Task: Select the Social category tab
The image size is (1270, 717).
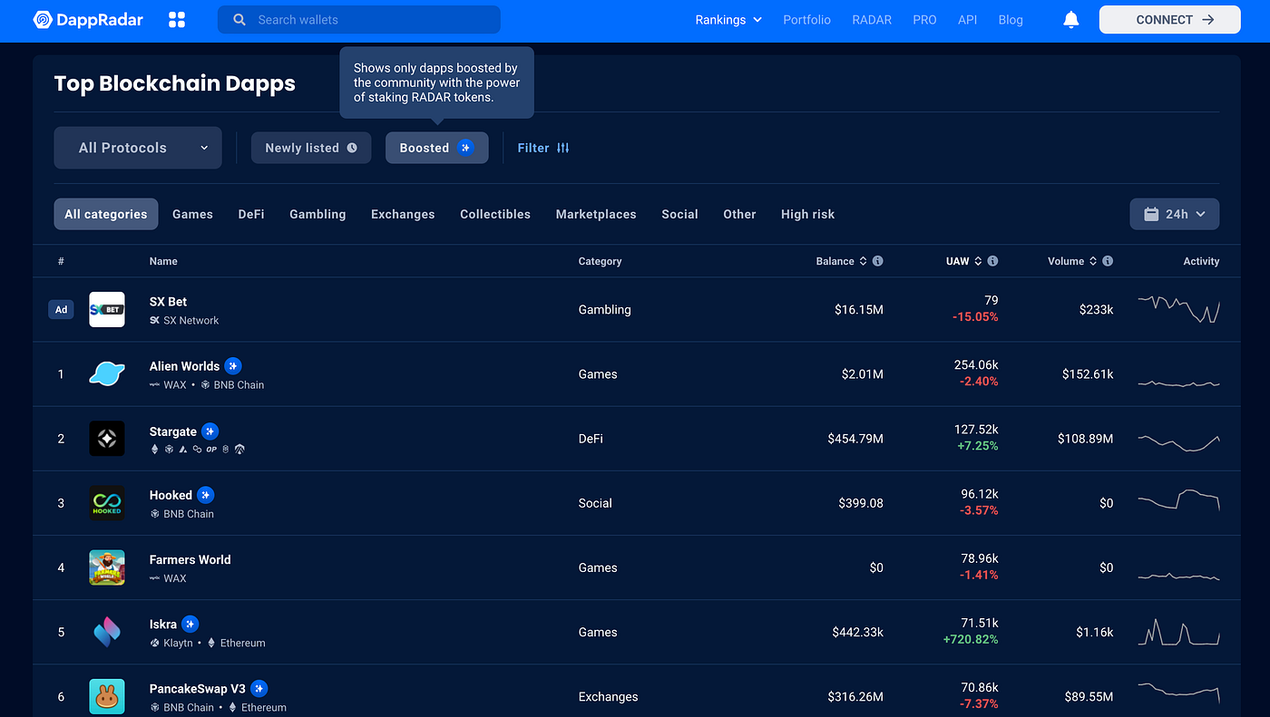Action: (679, 214)
